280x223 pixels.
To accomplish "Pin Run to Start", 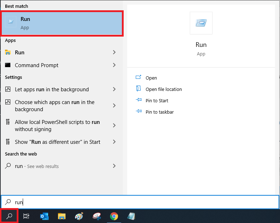I will [157, 101].
